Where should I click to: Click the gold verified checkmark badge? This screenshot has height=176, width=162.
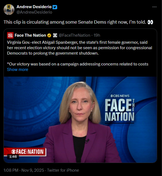click(49, 35)
